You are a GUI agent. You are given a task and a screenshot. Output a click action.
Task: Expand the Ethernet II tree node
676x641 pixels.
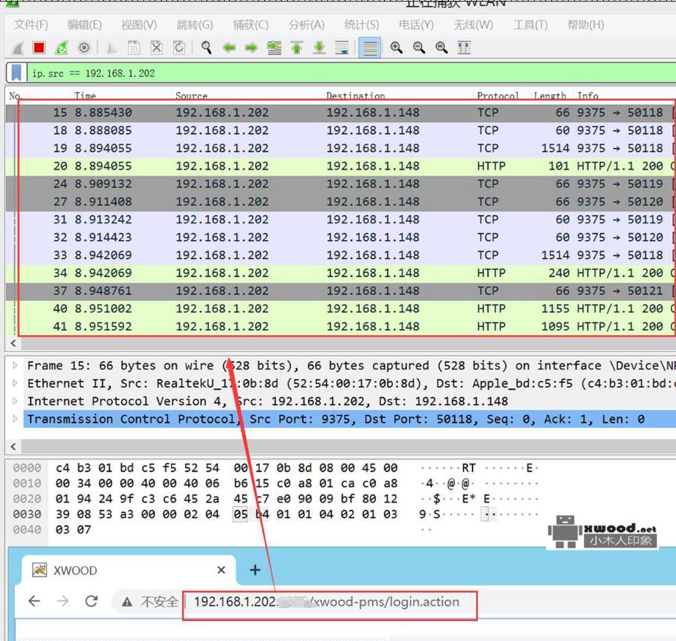(x=15, y=384)
